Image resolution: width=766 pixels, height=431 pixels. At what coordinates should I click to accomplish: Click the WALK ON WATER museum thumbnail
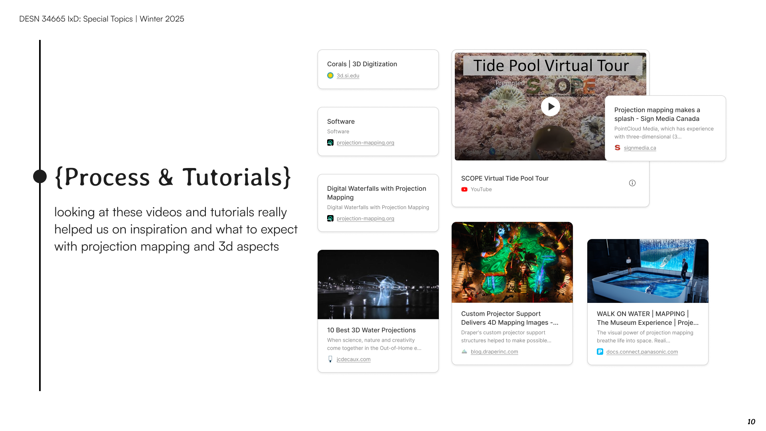pos(647,271)
